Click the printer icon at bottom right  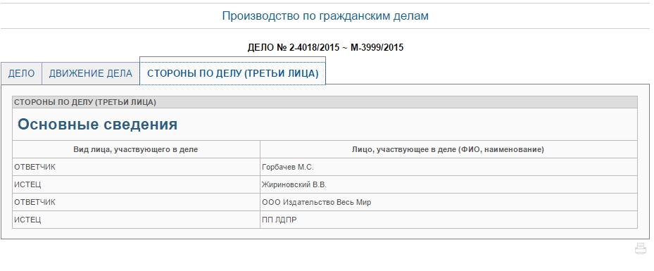pyautogui.click(x=640, y=249)
